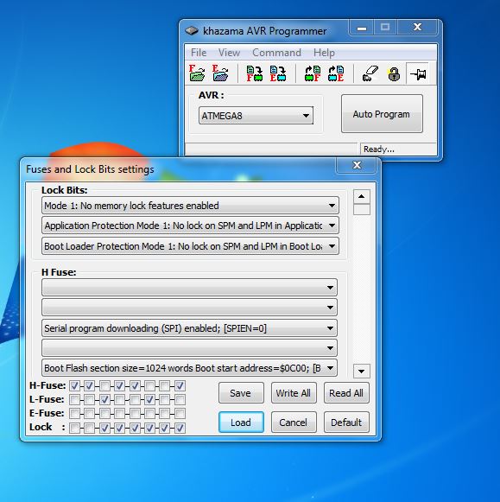The height and width of the screenshot is (502, 500).
Task: Click the khazama chip icon in title bar
Action: coord(192,31)
